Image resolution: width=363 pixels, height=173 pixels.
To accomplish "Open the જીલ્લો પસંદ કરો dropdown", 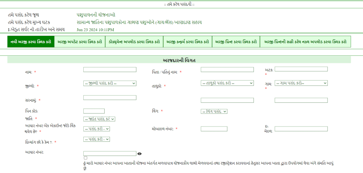I will point(110,83).
